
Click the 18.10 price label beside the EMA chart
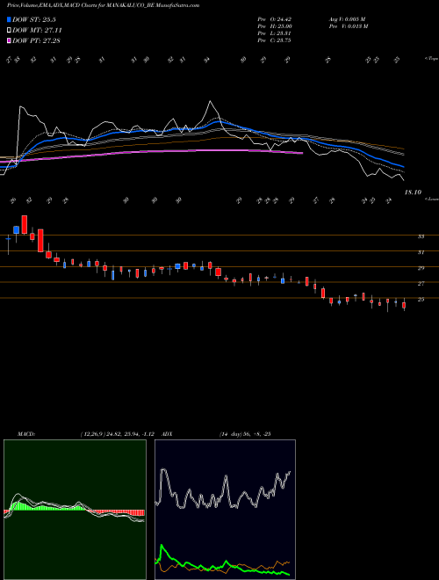[413, 192]
